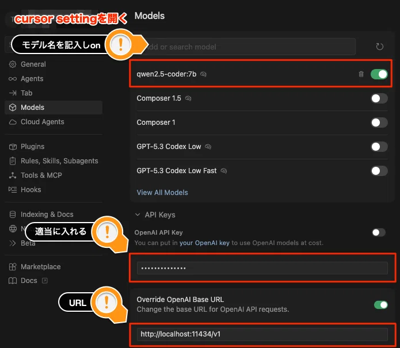Click the qwen2.5-coder:7b model name

coord(166,74)
